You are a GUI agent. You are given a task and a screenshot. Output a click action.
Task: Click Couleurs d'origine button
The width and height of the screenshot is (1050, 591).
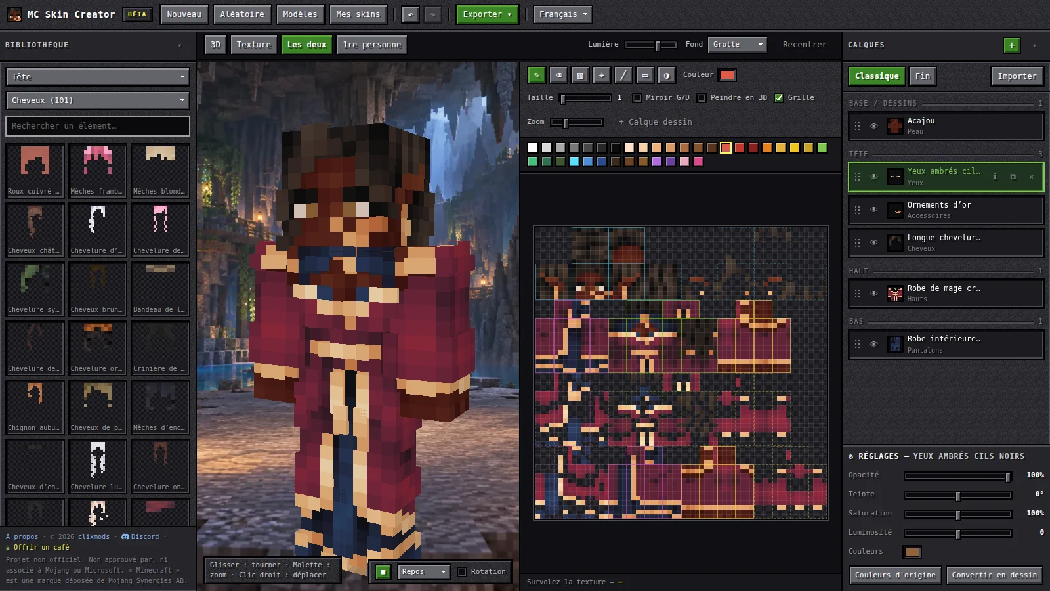coord(895,575)
